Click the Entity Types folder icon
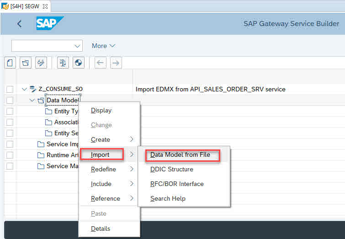The image size is (345, 239). click(x=48, y=111)
